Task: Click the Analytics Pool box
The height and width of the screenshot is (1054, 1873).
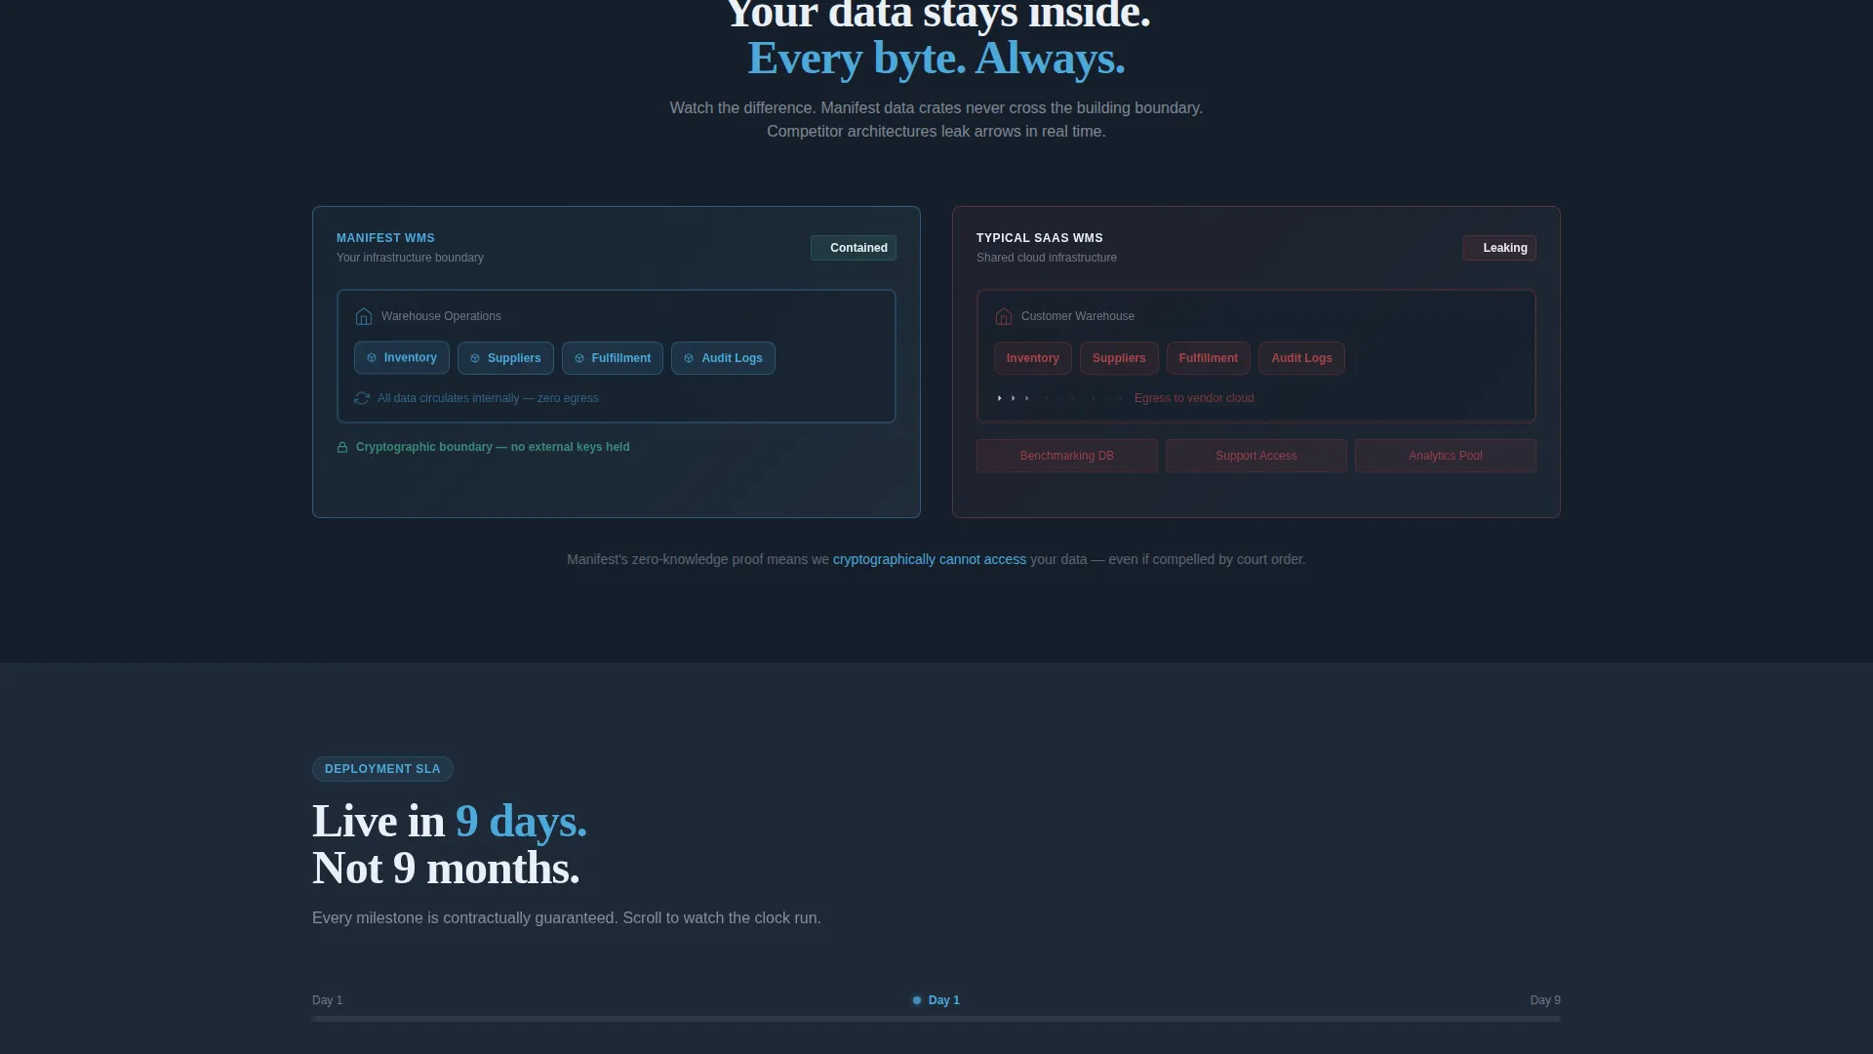Action: click(x=1446, y=456)
